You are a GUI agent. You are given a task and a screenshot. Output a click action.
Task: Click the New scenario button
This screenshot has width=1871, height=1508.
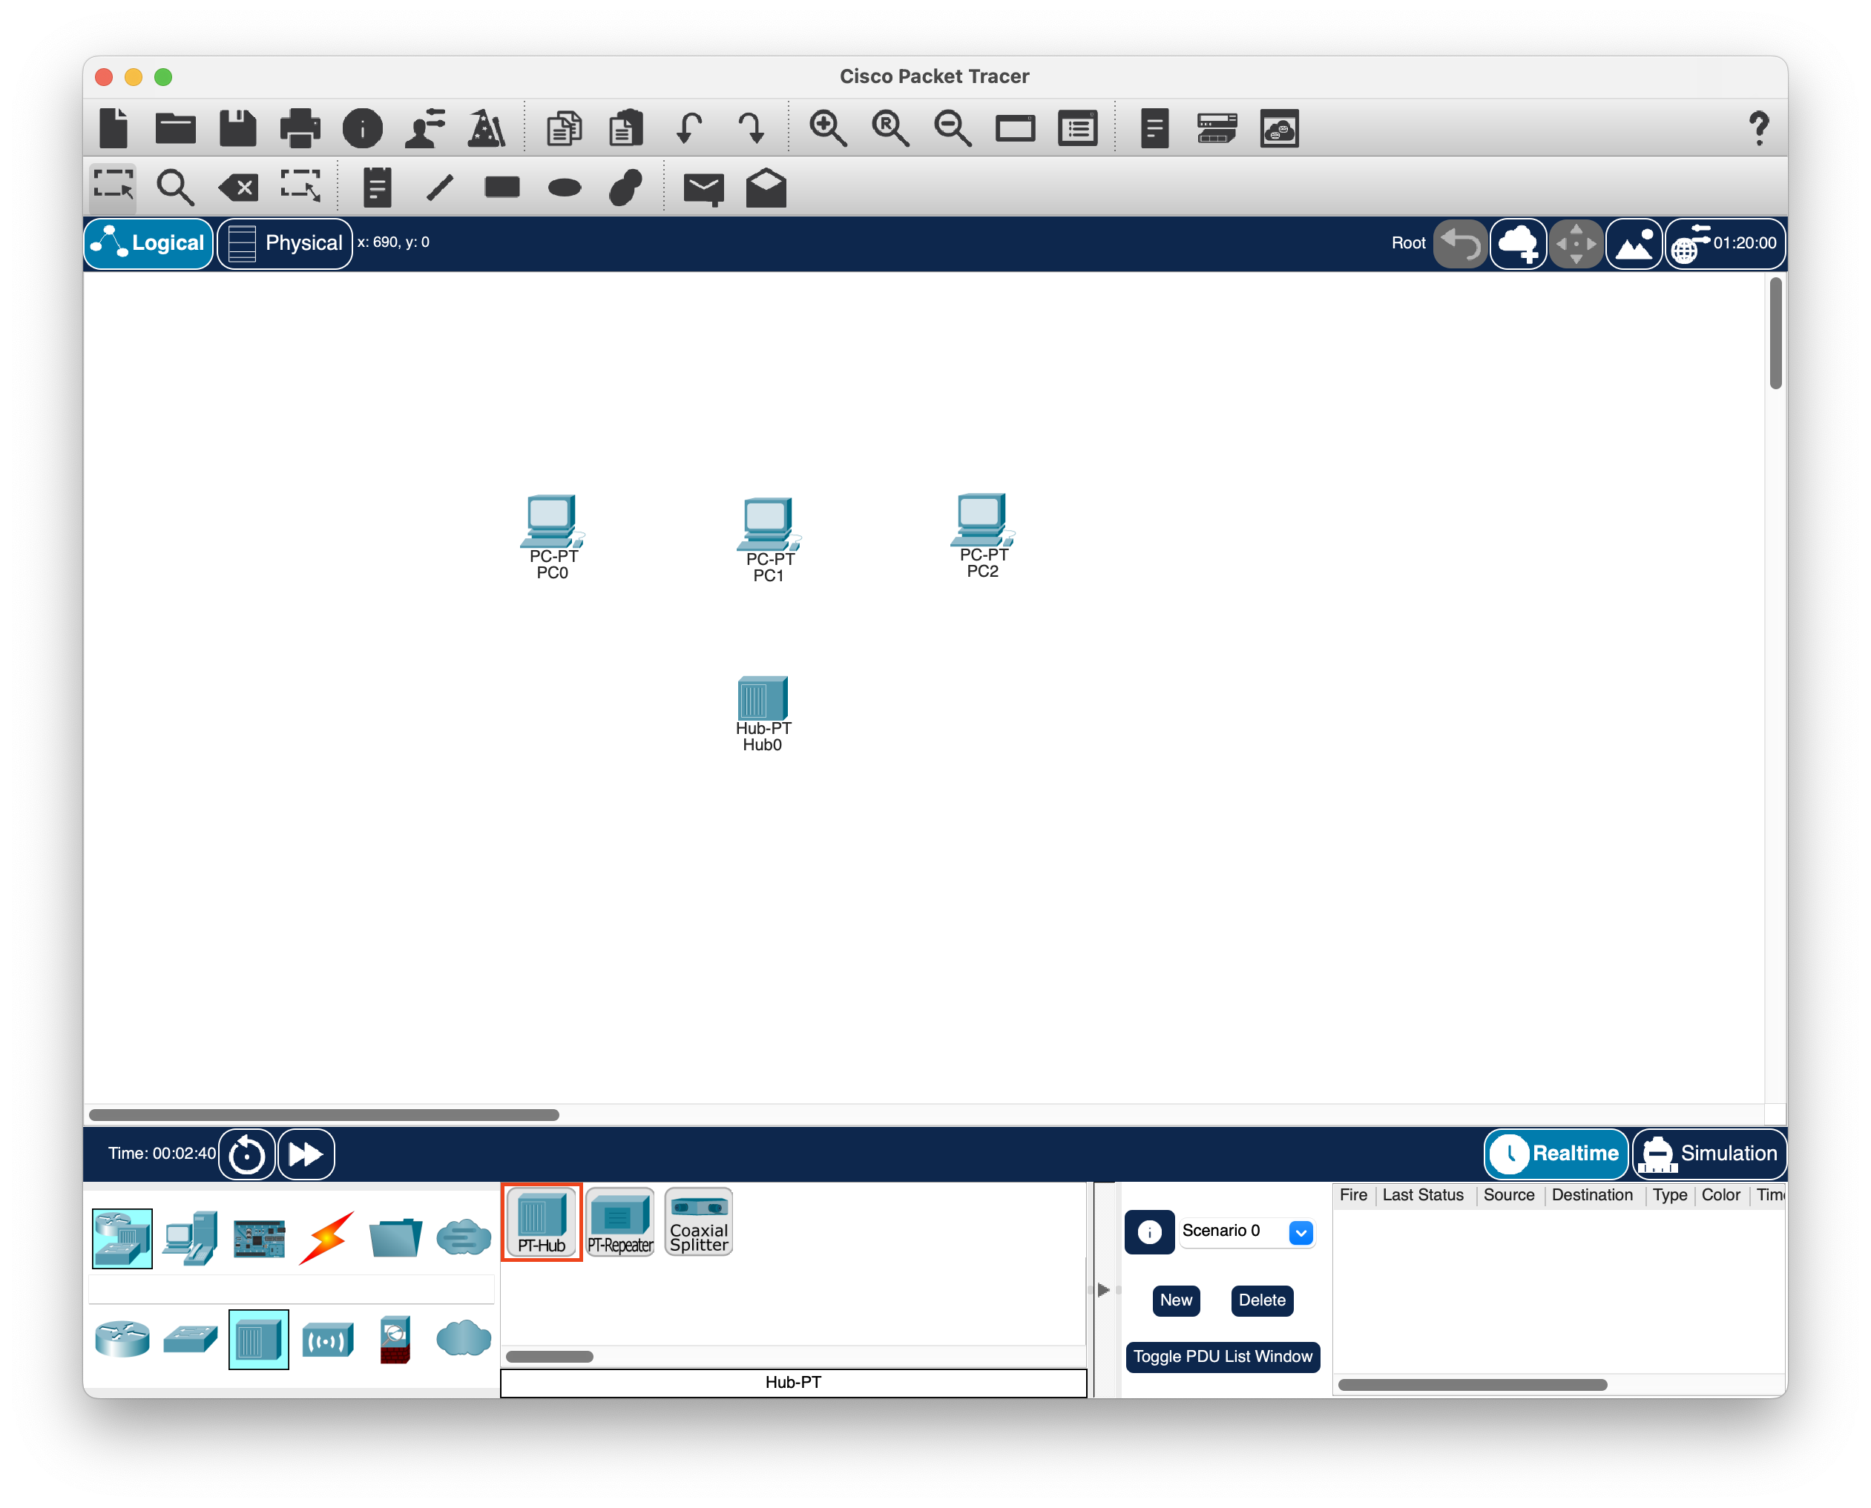point(1176,1300)
